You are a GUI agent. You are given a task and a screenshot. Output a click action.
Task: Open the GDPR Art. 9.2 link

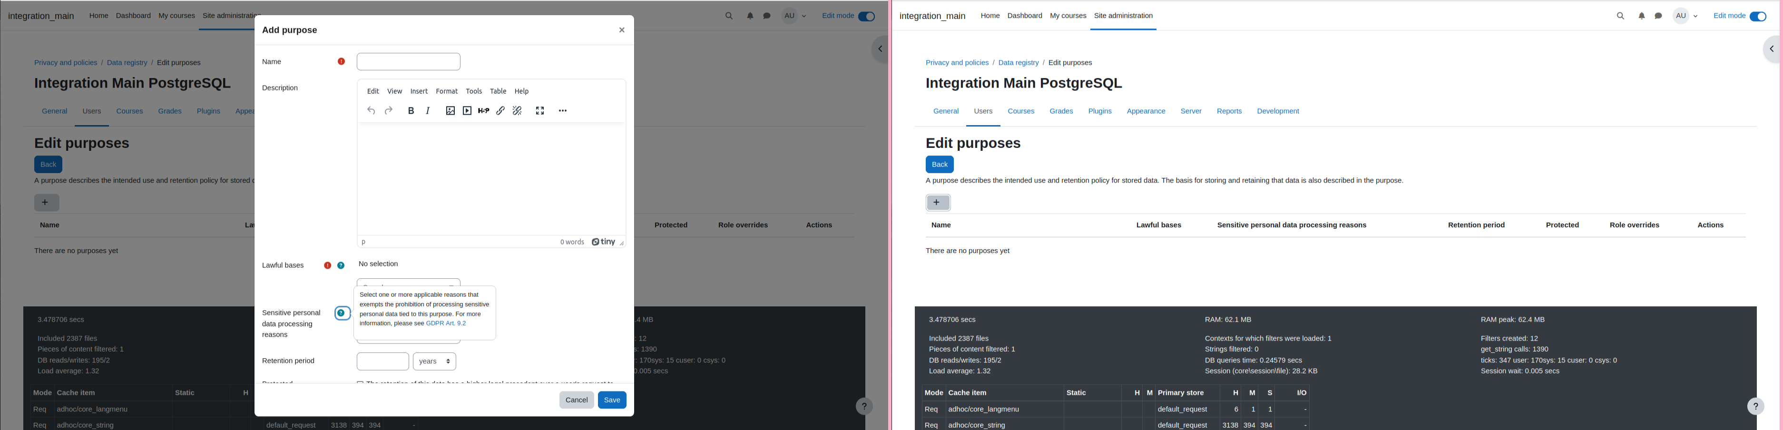tap(446, 323)
